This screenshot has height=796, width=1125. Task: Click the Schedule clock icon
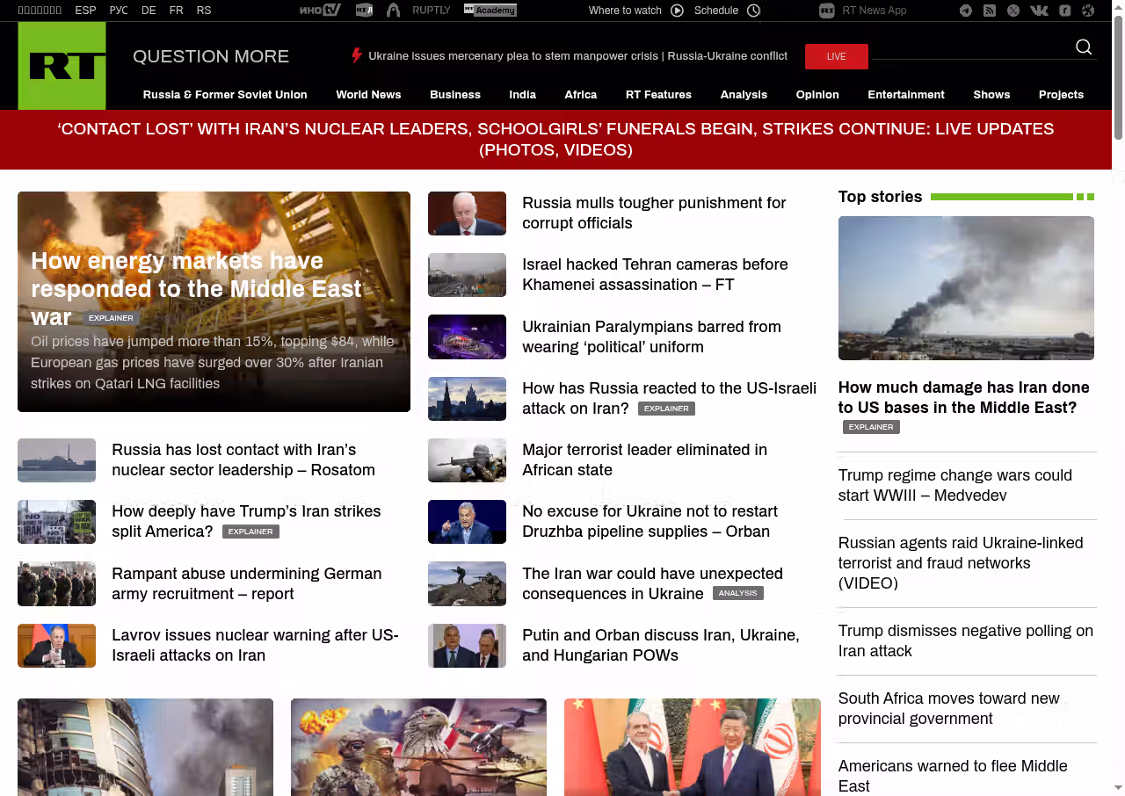click(x=753, y=11)
